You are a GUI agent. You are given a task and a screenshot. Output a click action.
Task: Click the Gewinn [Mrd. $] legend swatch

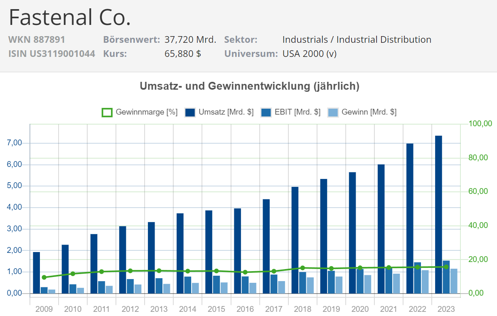coord(333,113)
